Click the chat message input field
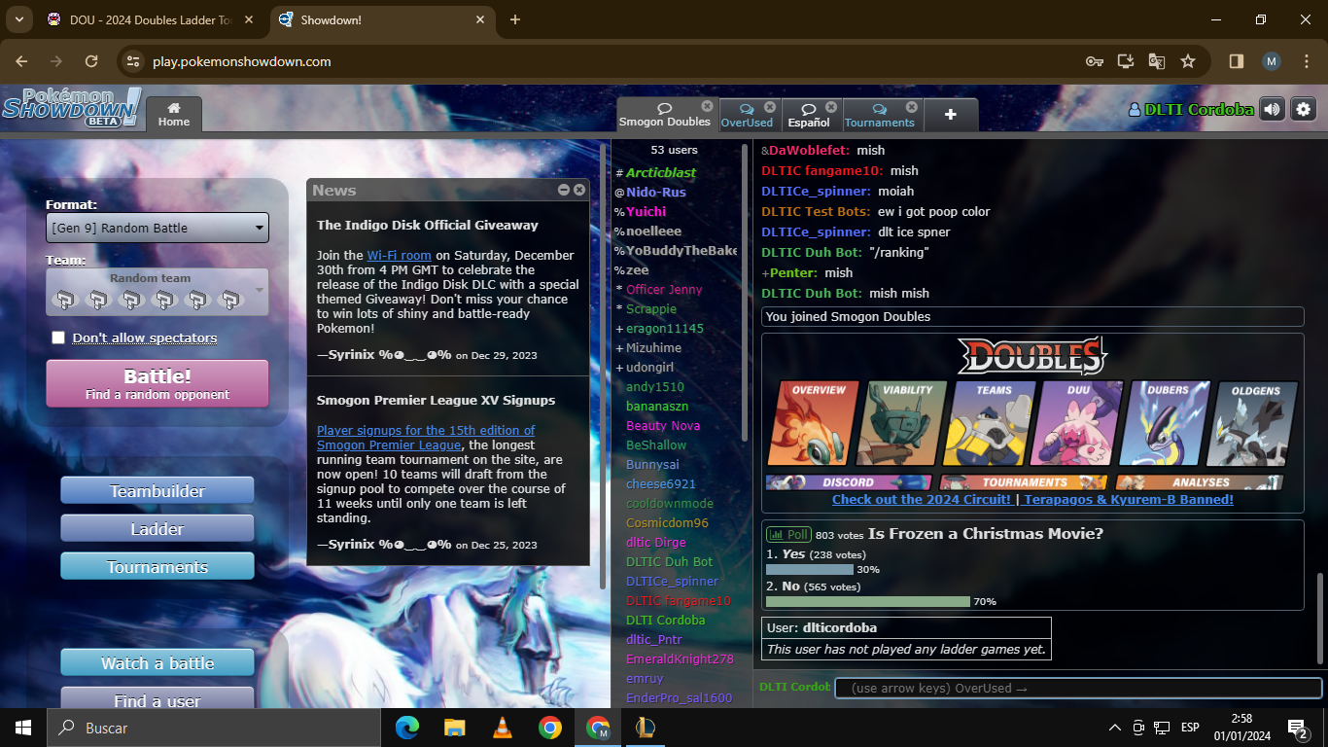Viewport: 1328px width, 747px height. [x=1078, y=688]
